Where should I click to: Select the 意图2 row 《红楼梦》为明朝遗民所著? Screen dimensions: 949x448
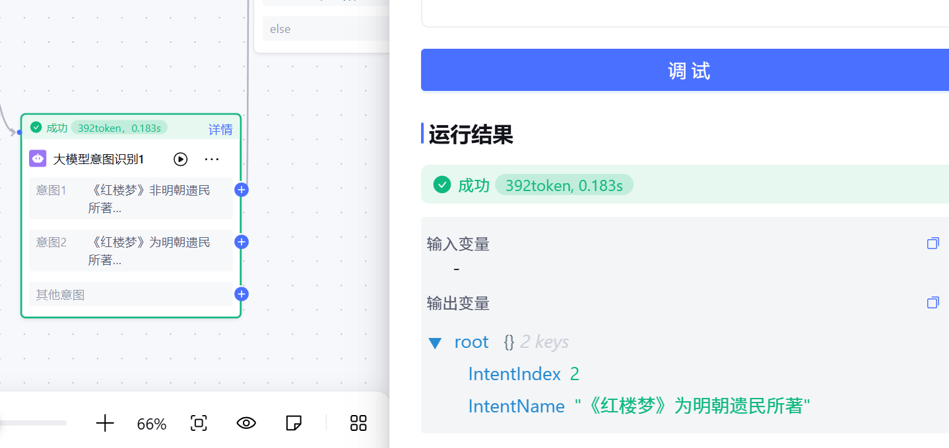pos(131,250)
